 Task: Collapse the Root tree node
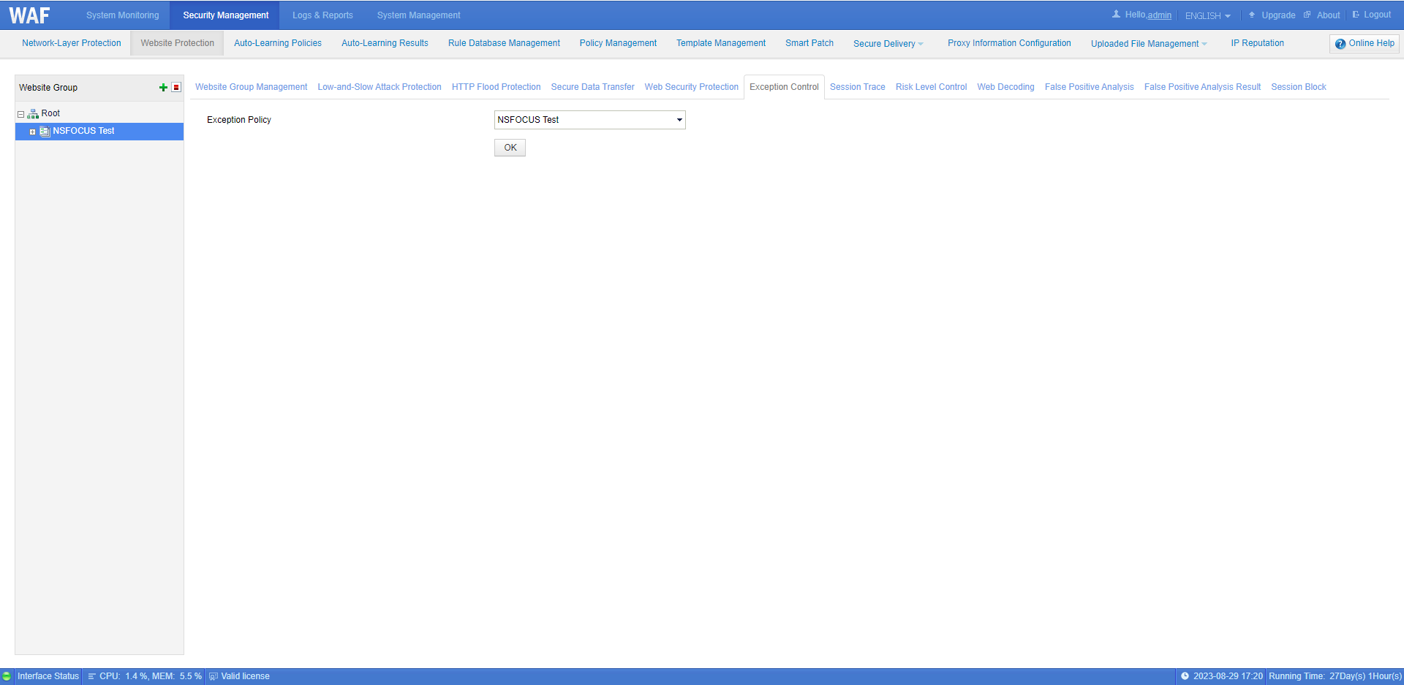[x=21, y=114]
